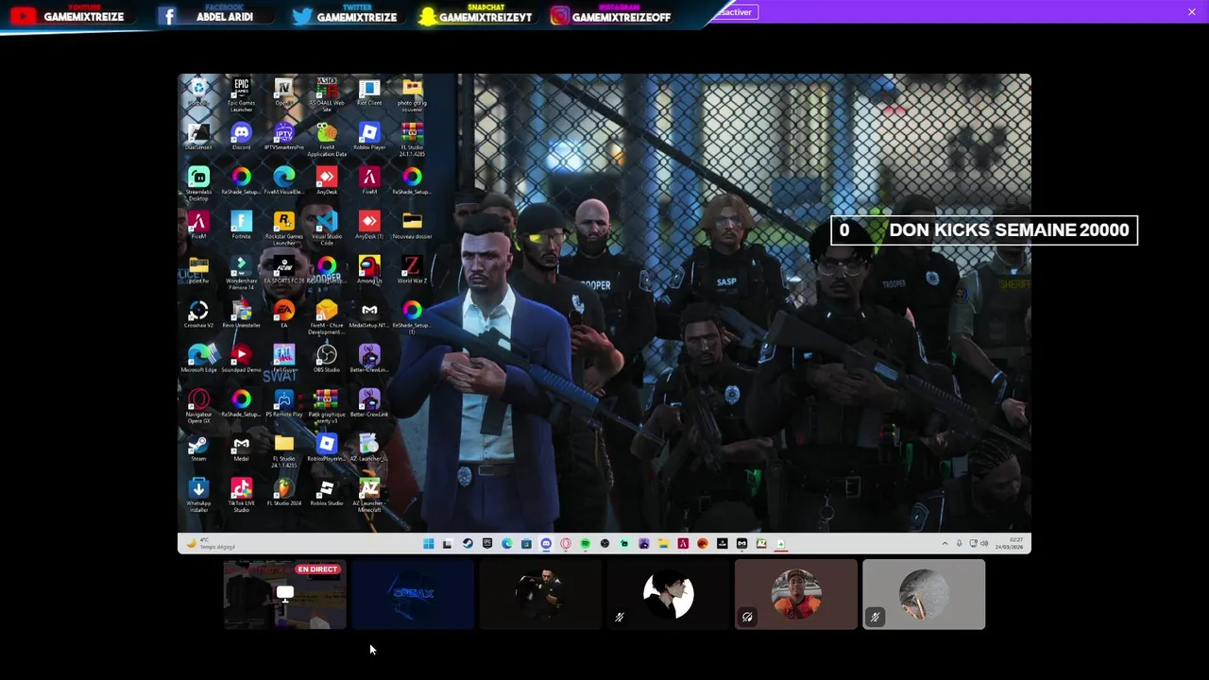Open the photo gta rg souvenir folder
This screenshot has width=1209, height=680.
coord(412,94)
